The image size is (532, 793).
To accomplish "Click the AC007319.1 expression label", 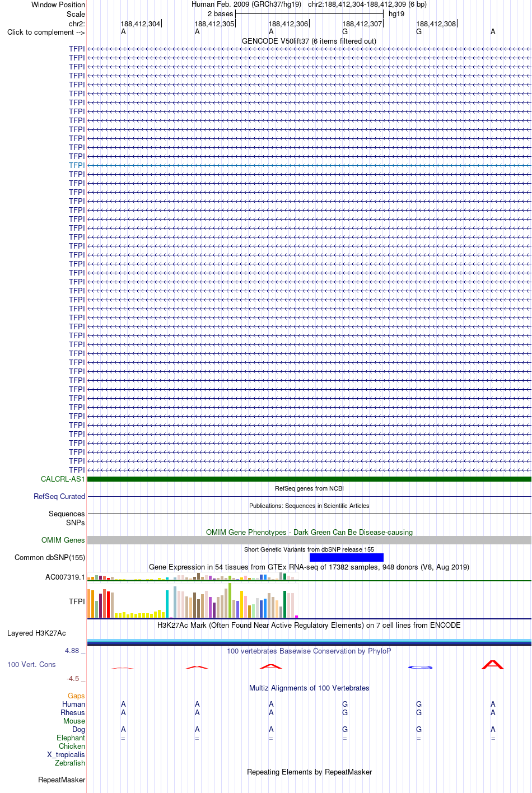I will pos(65,577).
